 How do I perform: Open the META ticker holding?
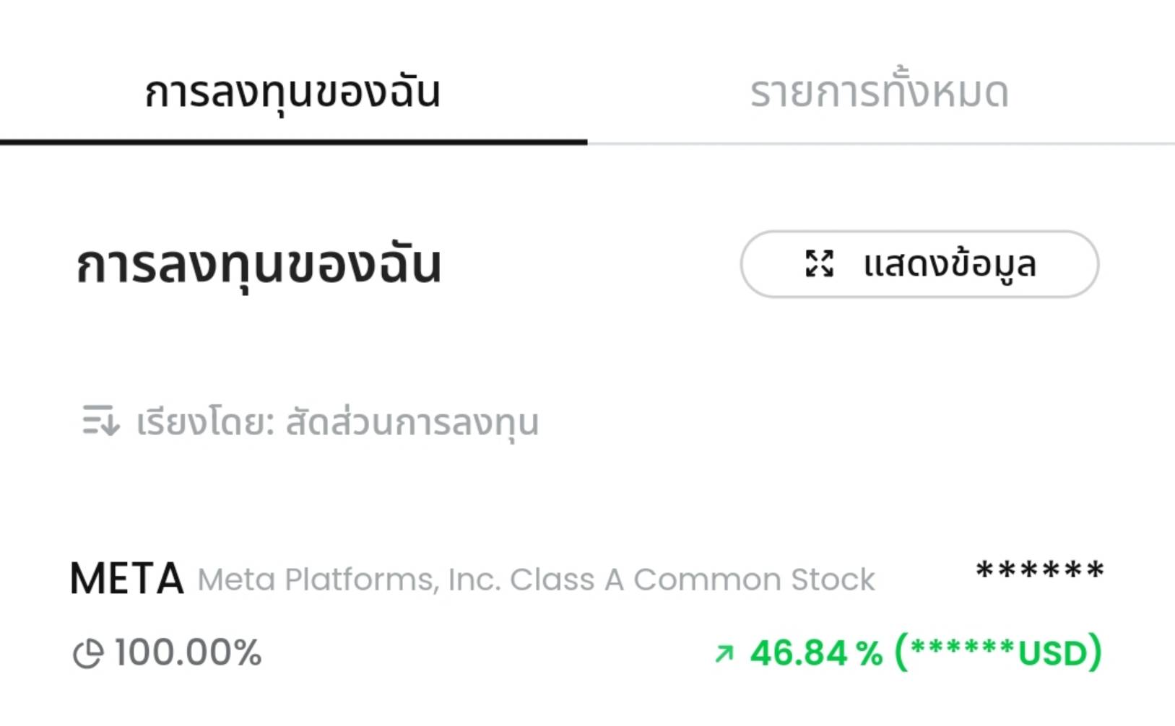[x=127, y=579]
